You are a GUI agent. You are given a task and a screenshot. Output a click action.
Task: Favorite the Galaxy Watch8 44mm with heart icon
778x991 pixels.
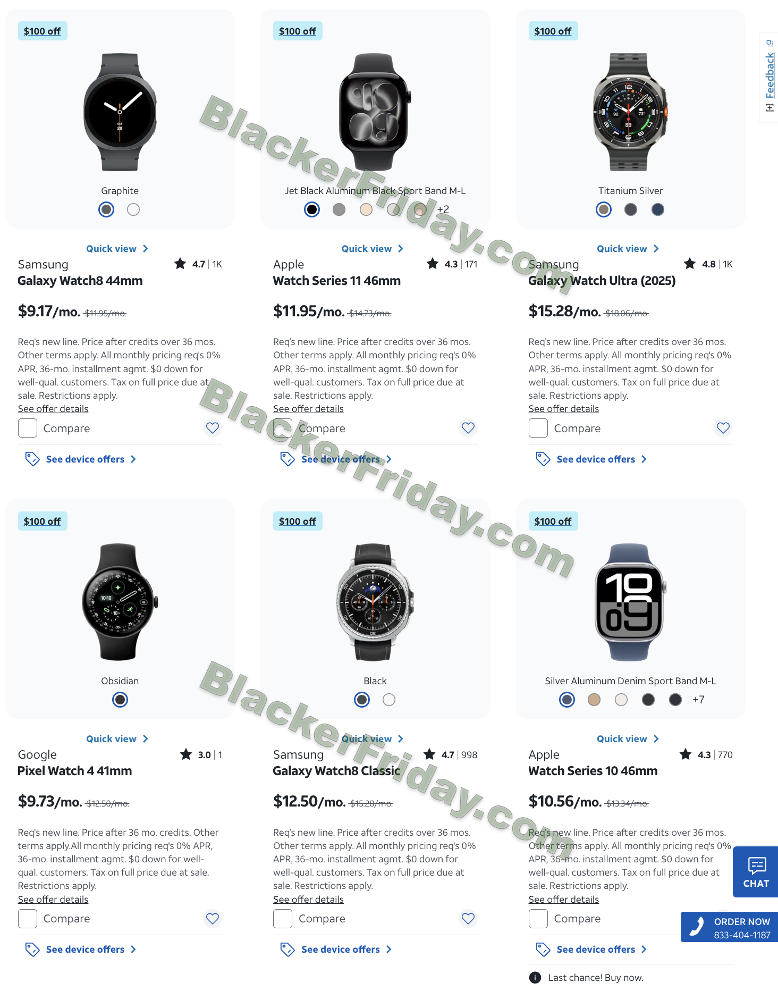213,428
